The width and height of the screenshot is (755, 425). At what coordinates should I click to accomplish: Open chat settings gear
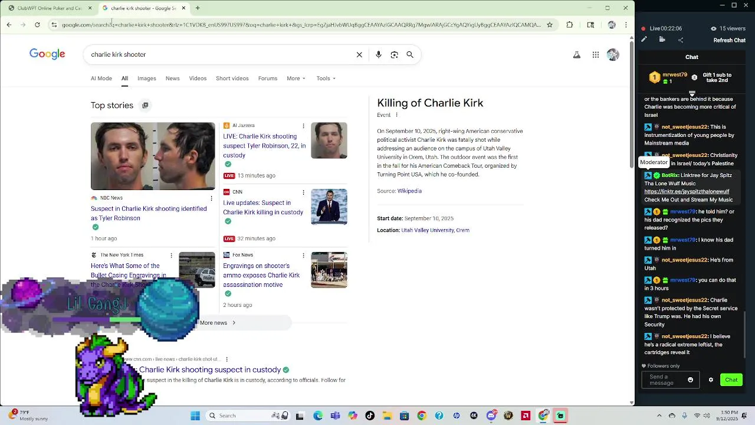(x=711, y=380)
